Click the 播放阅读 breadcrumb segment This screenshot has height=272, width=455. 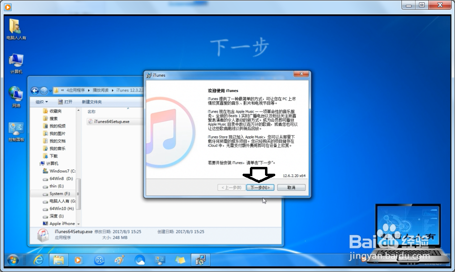click(100, 90)
